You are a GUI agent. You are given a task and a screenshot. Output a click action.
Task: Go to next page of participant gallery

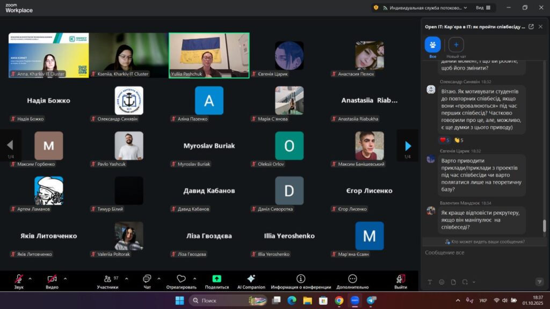[x=407, y=146]
